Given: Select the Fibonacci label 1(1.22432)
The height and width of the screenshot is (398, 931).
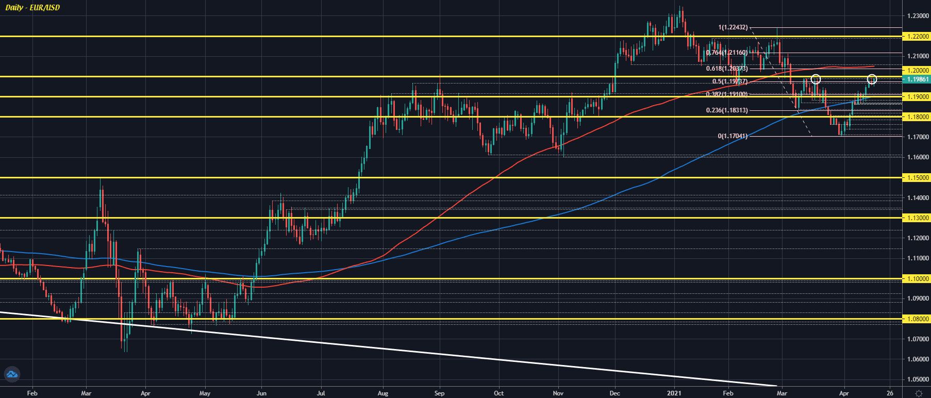Looking at the screenshot, I should click(733, 27).
